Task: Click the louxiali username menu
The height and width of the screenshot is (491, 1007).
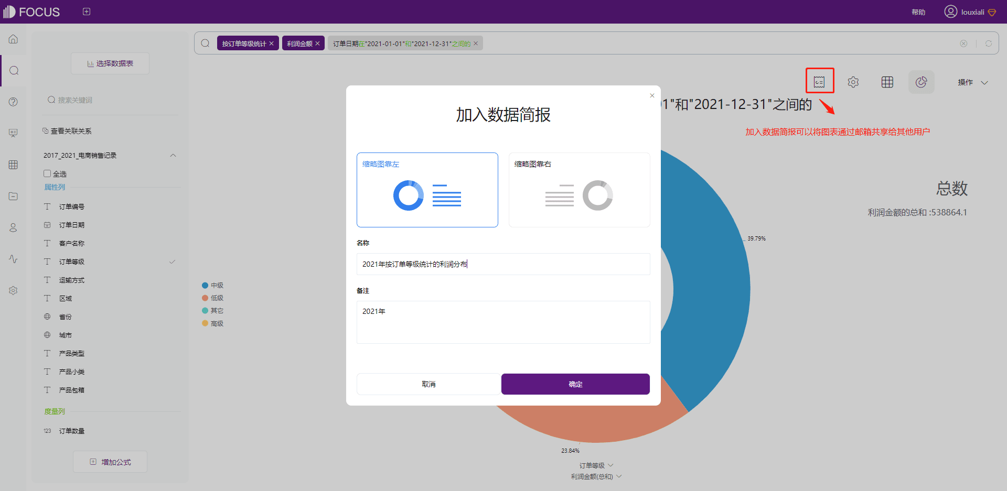Action: [x=972, y=12]
